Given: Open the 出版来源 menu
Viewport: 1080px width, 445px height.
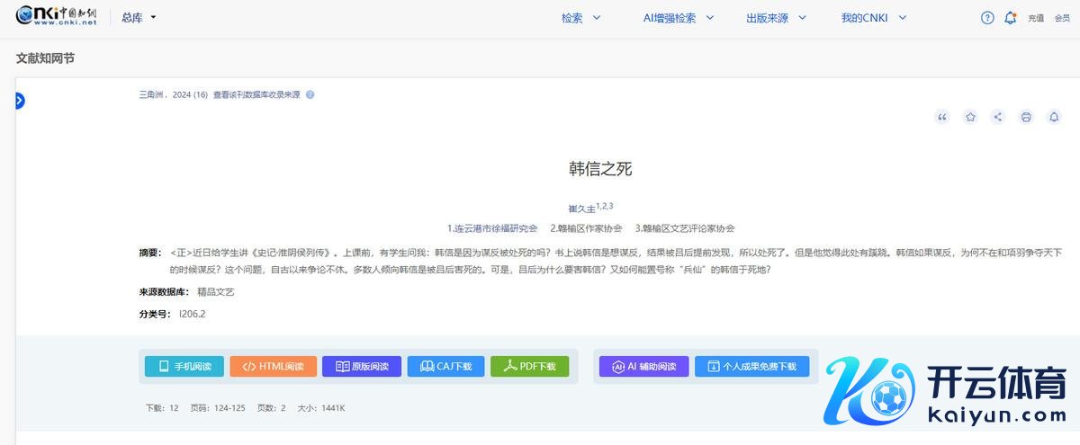Looking at the screenshot, I should (776, 18).
